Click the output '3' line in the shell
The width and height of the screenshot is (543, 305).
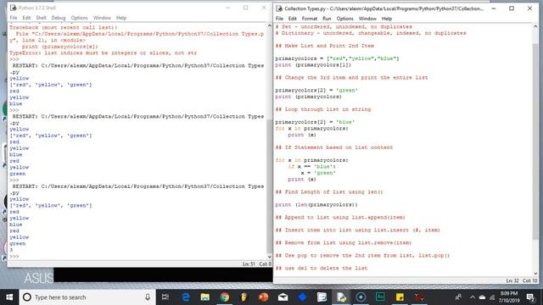(11, 250)
